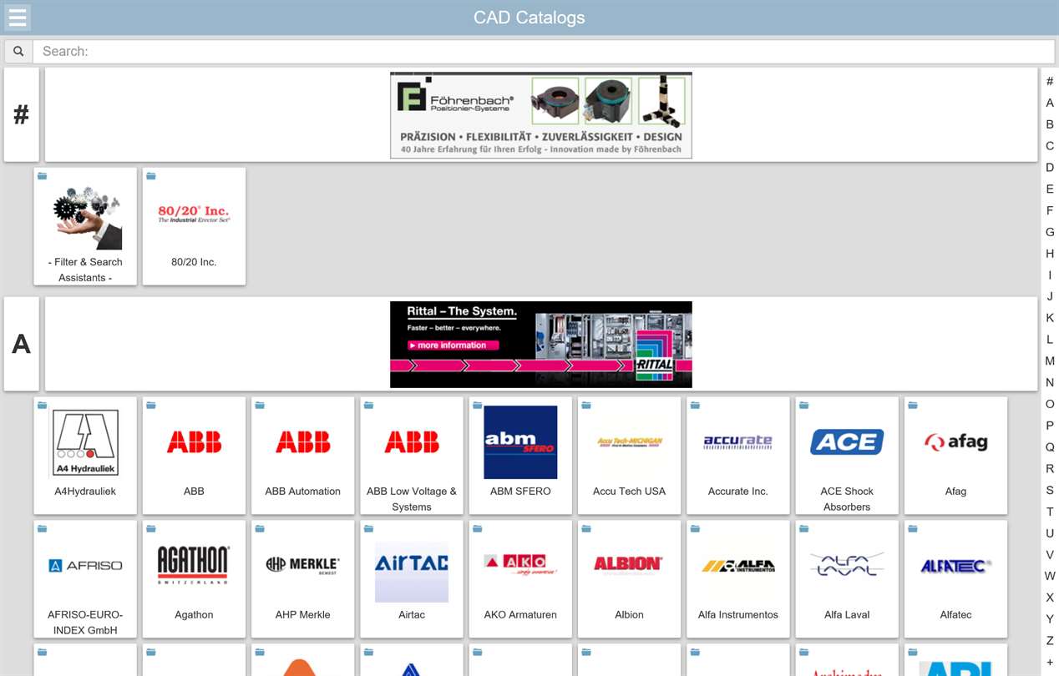1059x676 pixels.
Task: Open ABB Low Voltage & Systems catalog
Action: coord(412,455)
